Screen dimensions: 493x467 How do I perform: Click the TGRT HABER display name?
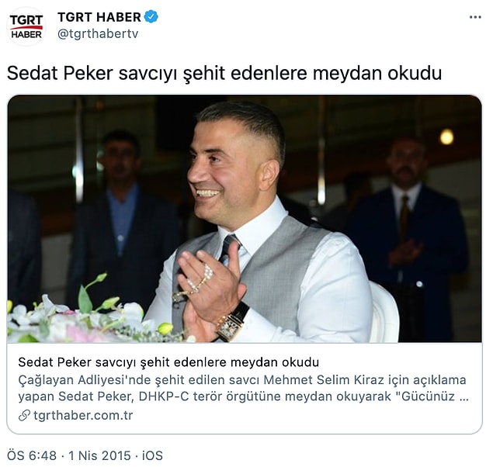point(99,17)
